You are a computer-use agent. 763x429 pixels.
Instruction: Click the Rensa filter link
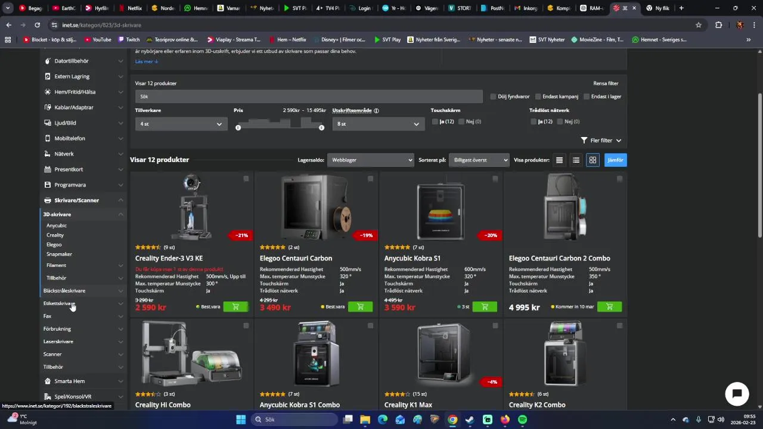coord(606,83)
